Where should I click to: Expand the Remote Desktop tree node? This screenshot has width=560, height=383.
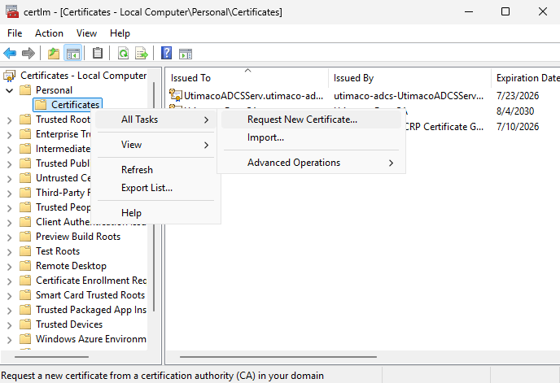9,266
